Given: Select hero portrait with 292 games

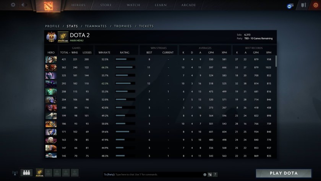Looking at the screenshot, I should click(51, 84).
